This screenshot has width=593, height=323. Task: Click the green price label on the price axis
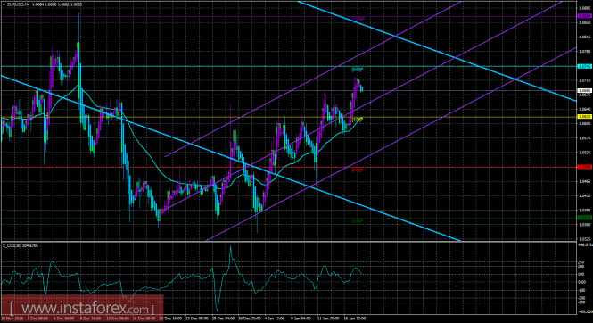pos(585,218)
